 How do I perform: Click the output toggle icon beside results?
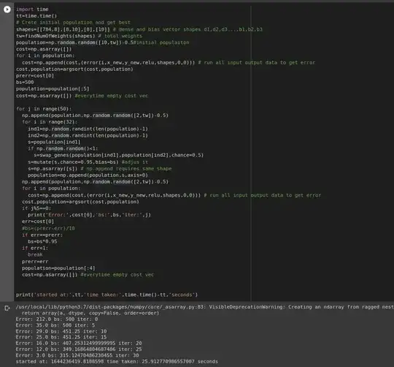[7, 308]
